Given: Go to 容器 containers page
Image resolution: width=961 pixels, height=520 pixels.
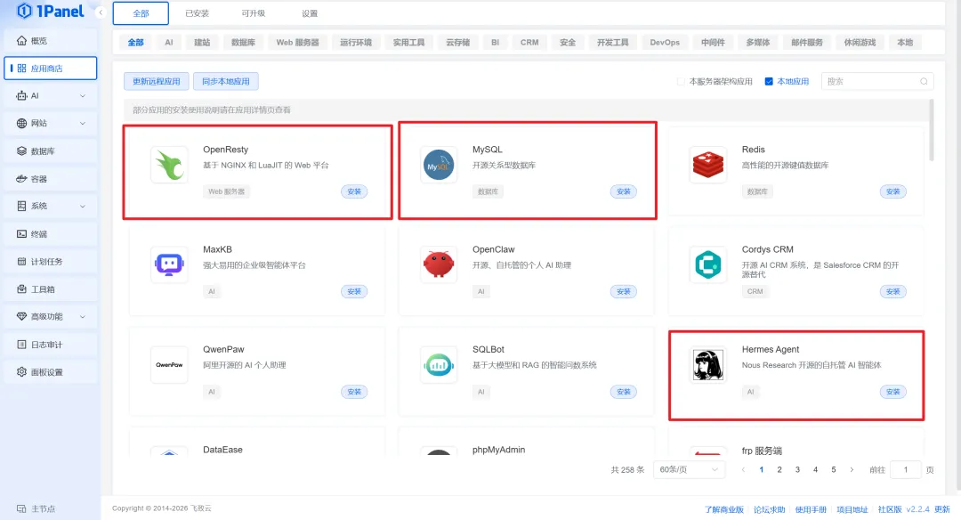Looking at the screenshot, I should 50,179.
